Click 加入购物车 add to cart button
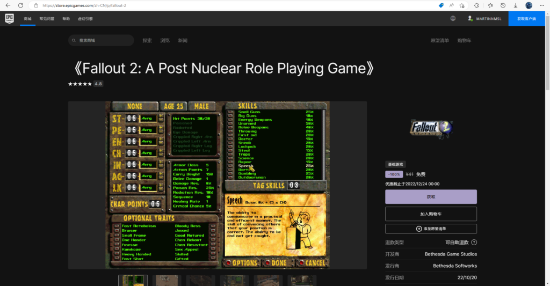The height and width of the screenshot is (286, 550). [431, 214]
